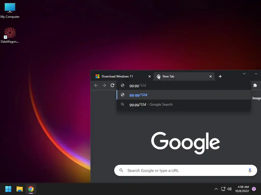
Task: Open File Explorer from the taskbar
Action: [x=19, y=189]
